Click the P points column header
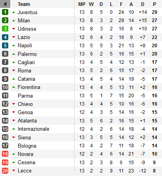 pos(154,4)
